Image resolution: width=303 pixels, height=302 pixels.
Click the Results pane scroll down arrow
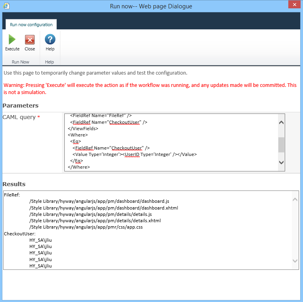coord(295,261)
